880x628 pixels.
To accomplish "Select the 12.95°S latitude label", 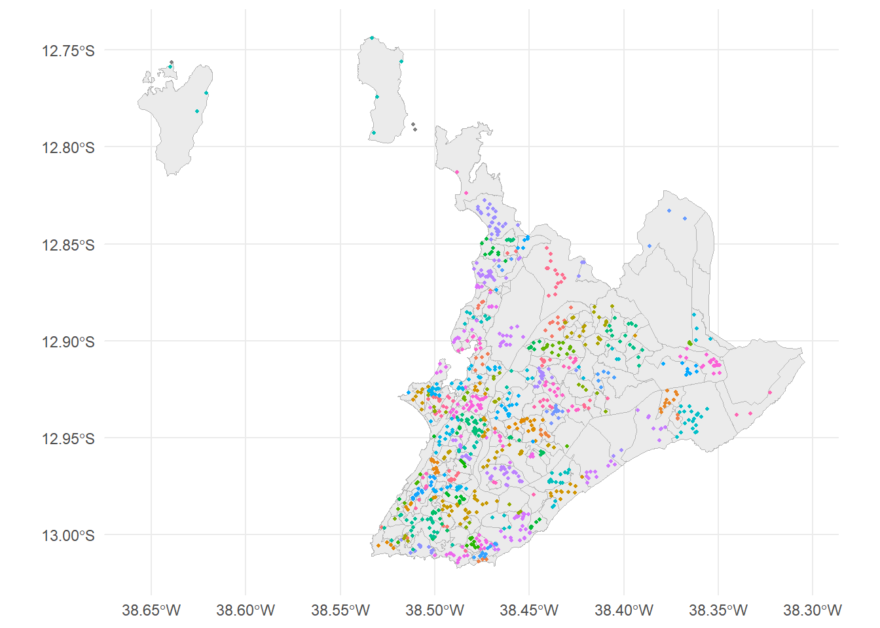I will click(68, 439).
